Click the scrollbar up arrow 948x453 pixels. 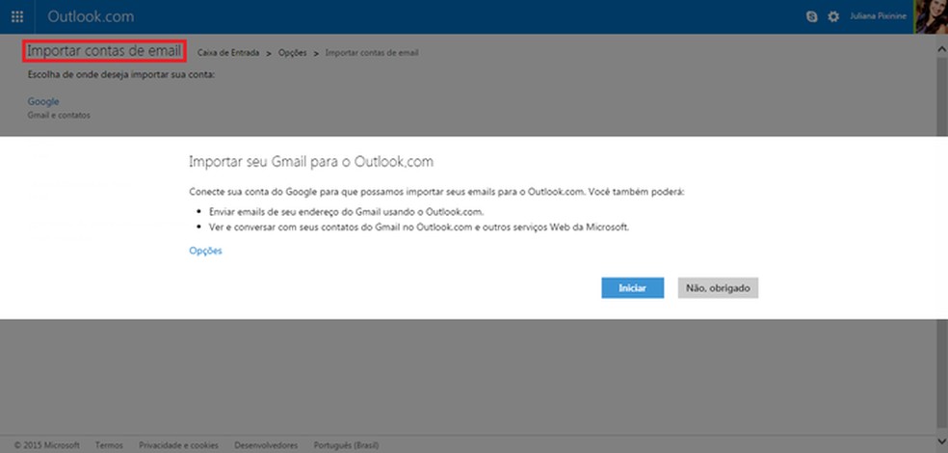[941, 49]
